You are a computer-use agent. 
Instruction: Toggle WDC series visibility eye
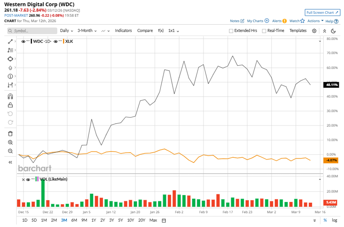(x=23, y=41)
